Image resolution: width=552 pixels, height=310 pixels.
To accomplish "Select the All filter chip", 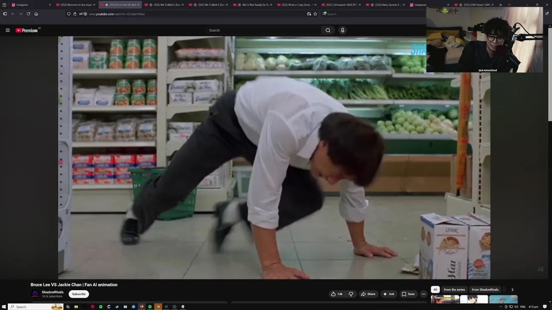I will [x=435, y=290].
